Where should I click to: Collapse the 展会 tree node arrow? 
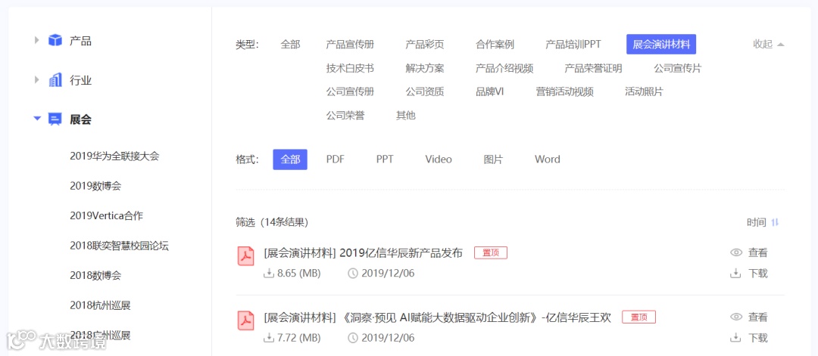(x=37, y=119)
